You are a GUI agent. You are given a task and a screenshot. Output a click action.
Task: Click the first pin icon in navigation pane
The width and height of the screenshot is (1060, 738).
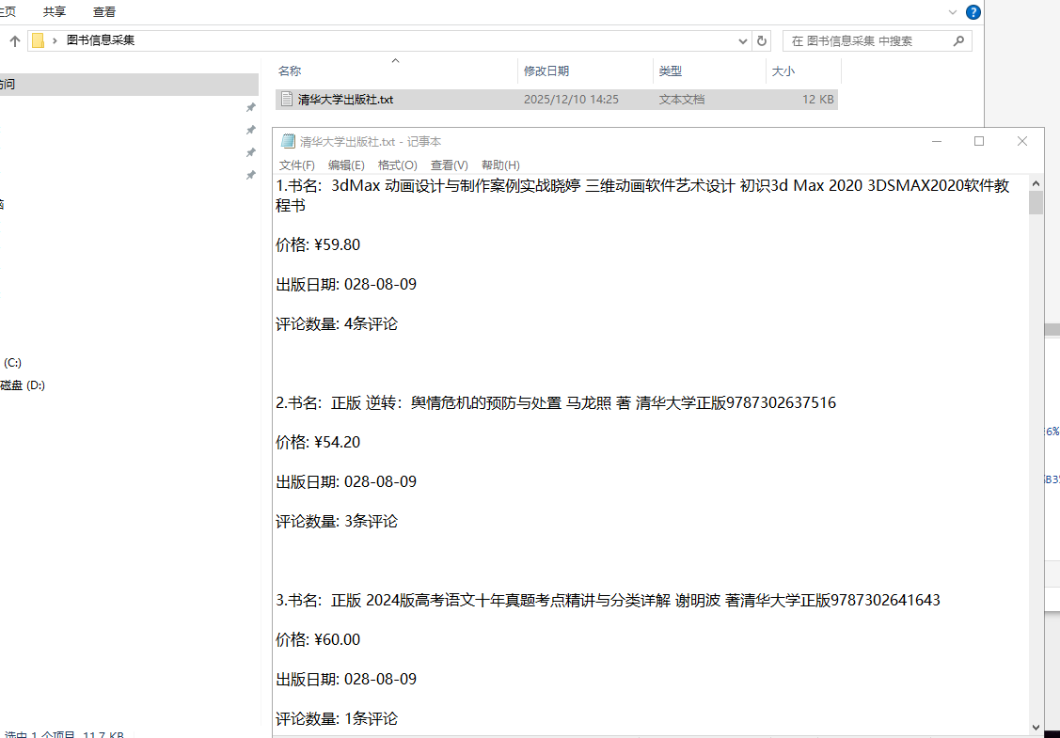coord(251,107)
